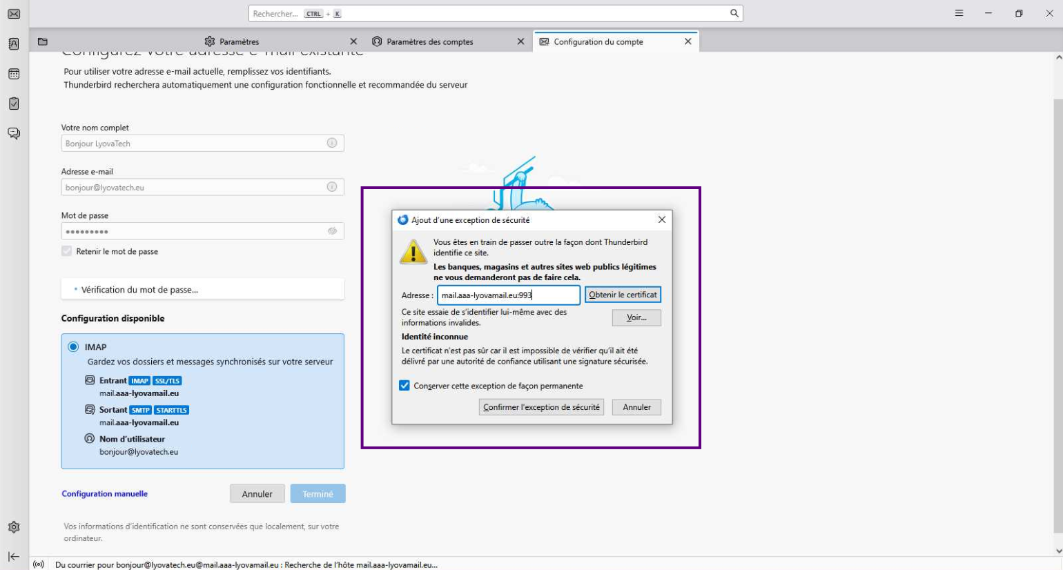Click info icon in full name field
Image resolution: width=1063 pixels, height=570 pixels.
coord(332,143)
